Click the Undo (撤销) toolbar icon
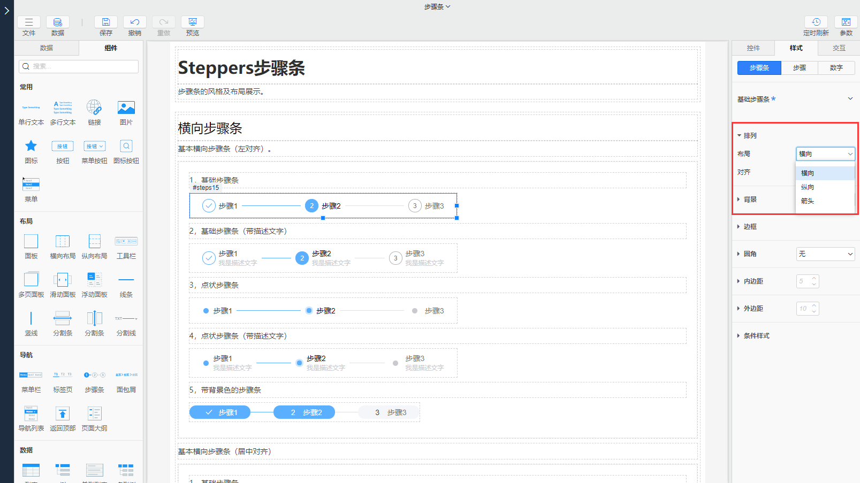 (x=135, y=22)
